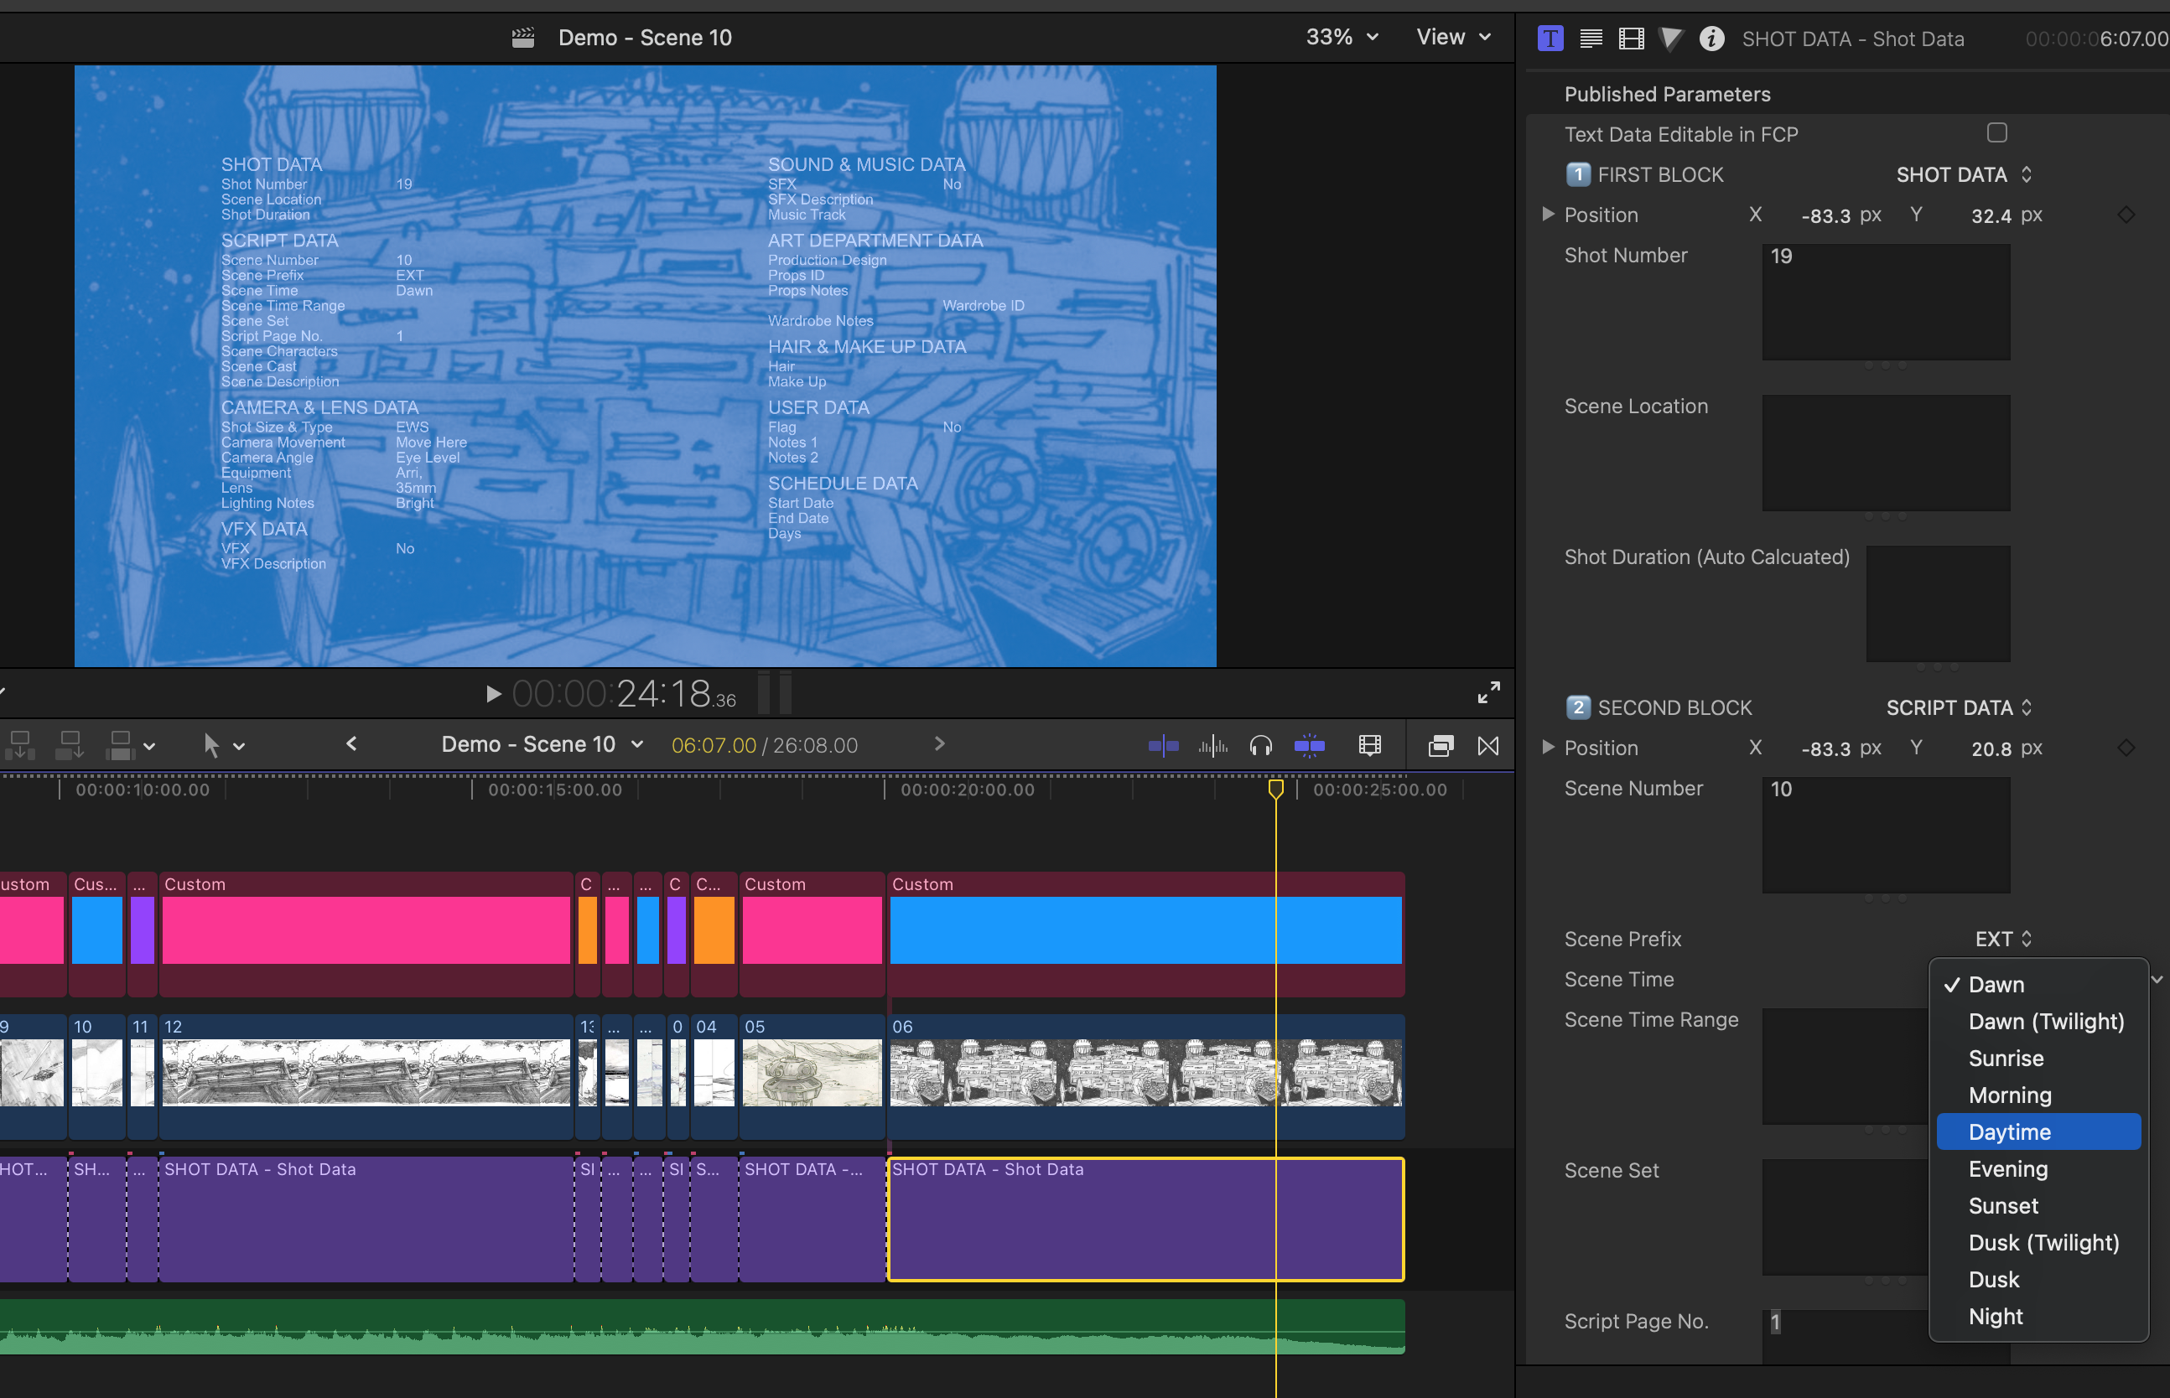The image size is (2170, 1398).
Task: Choose Sunset from Scene Time menu
Action: click(x=2039, y=1205)
